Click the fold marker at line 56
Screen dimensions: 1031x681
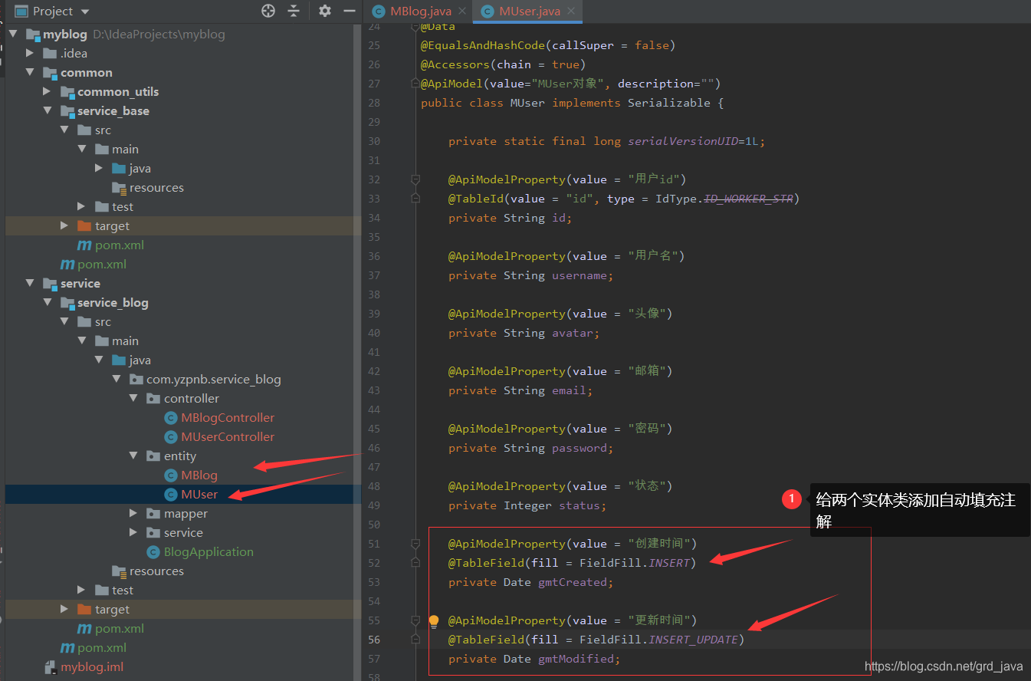point(415,640)
